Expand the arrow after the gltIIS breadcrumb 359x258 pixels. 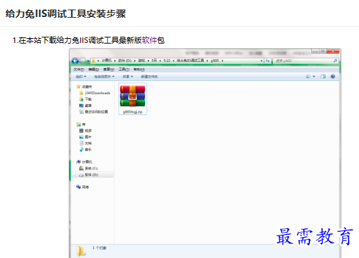pos(222,61)
